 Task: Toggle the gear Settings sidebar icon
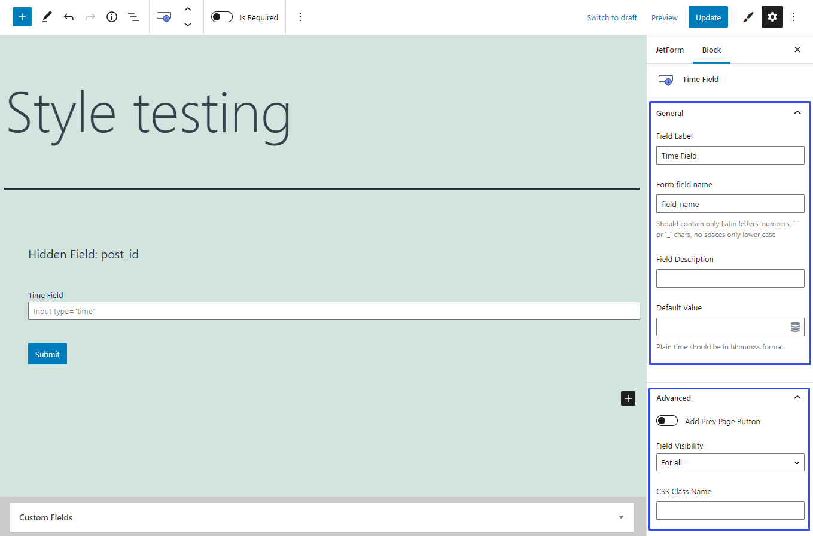pyautogui.click(x=772, y=17)
